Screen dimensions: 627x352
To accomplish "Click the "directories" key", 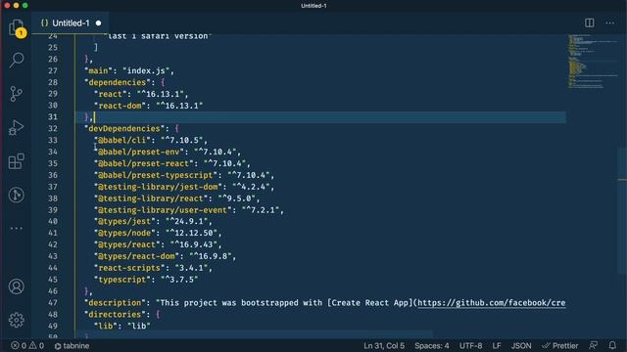I will pos(115,314).
